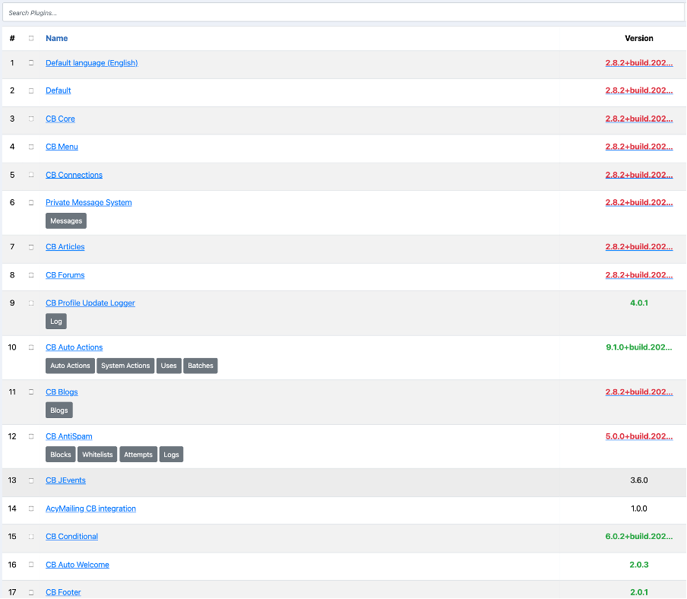The image size is (687, 599).
Task: Click the version link for CB Blogs
Action: coord(639,391)
